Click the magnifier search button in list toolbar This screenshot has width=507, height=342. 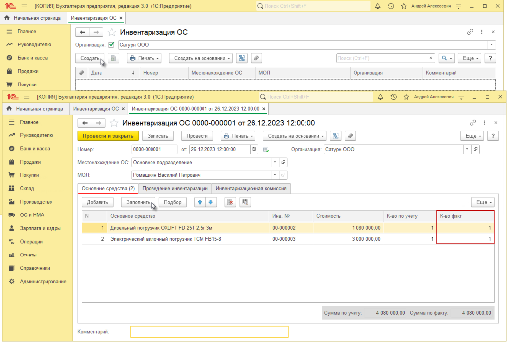447,58
